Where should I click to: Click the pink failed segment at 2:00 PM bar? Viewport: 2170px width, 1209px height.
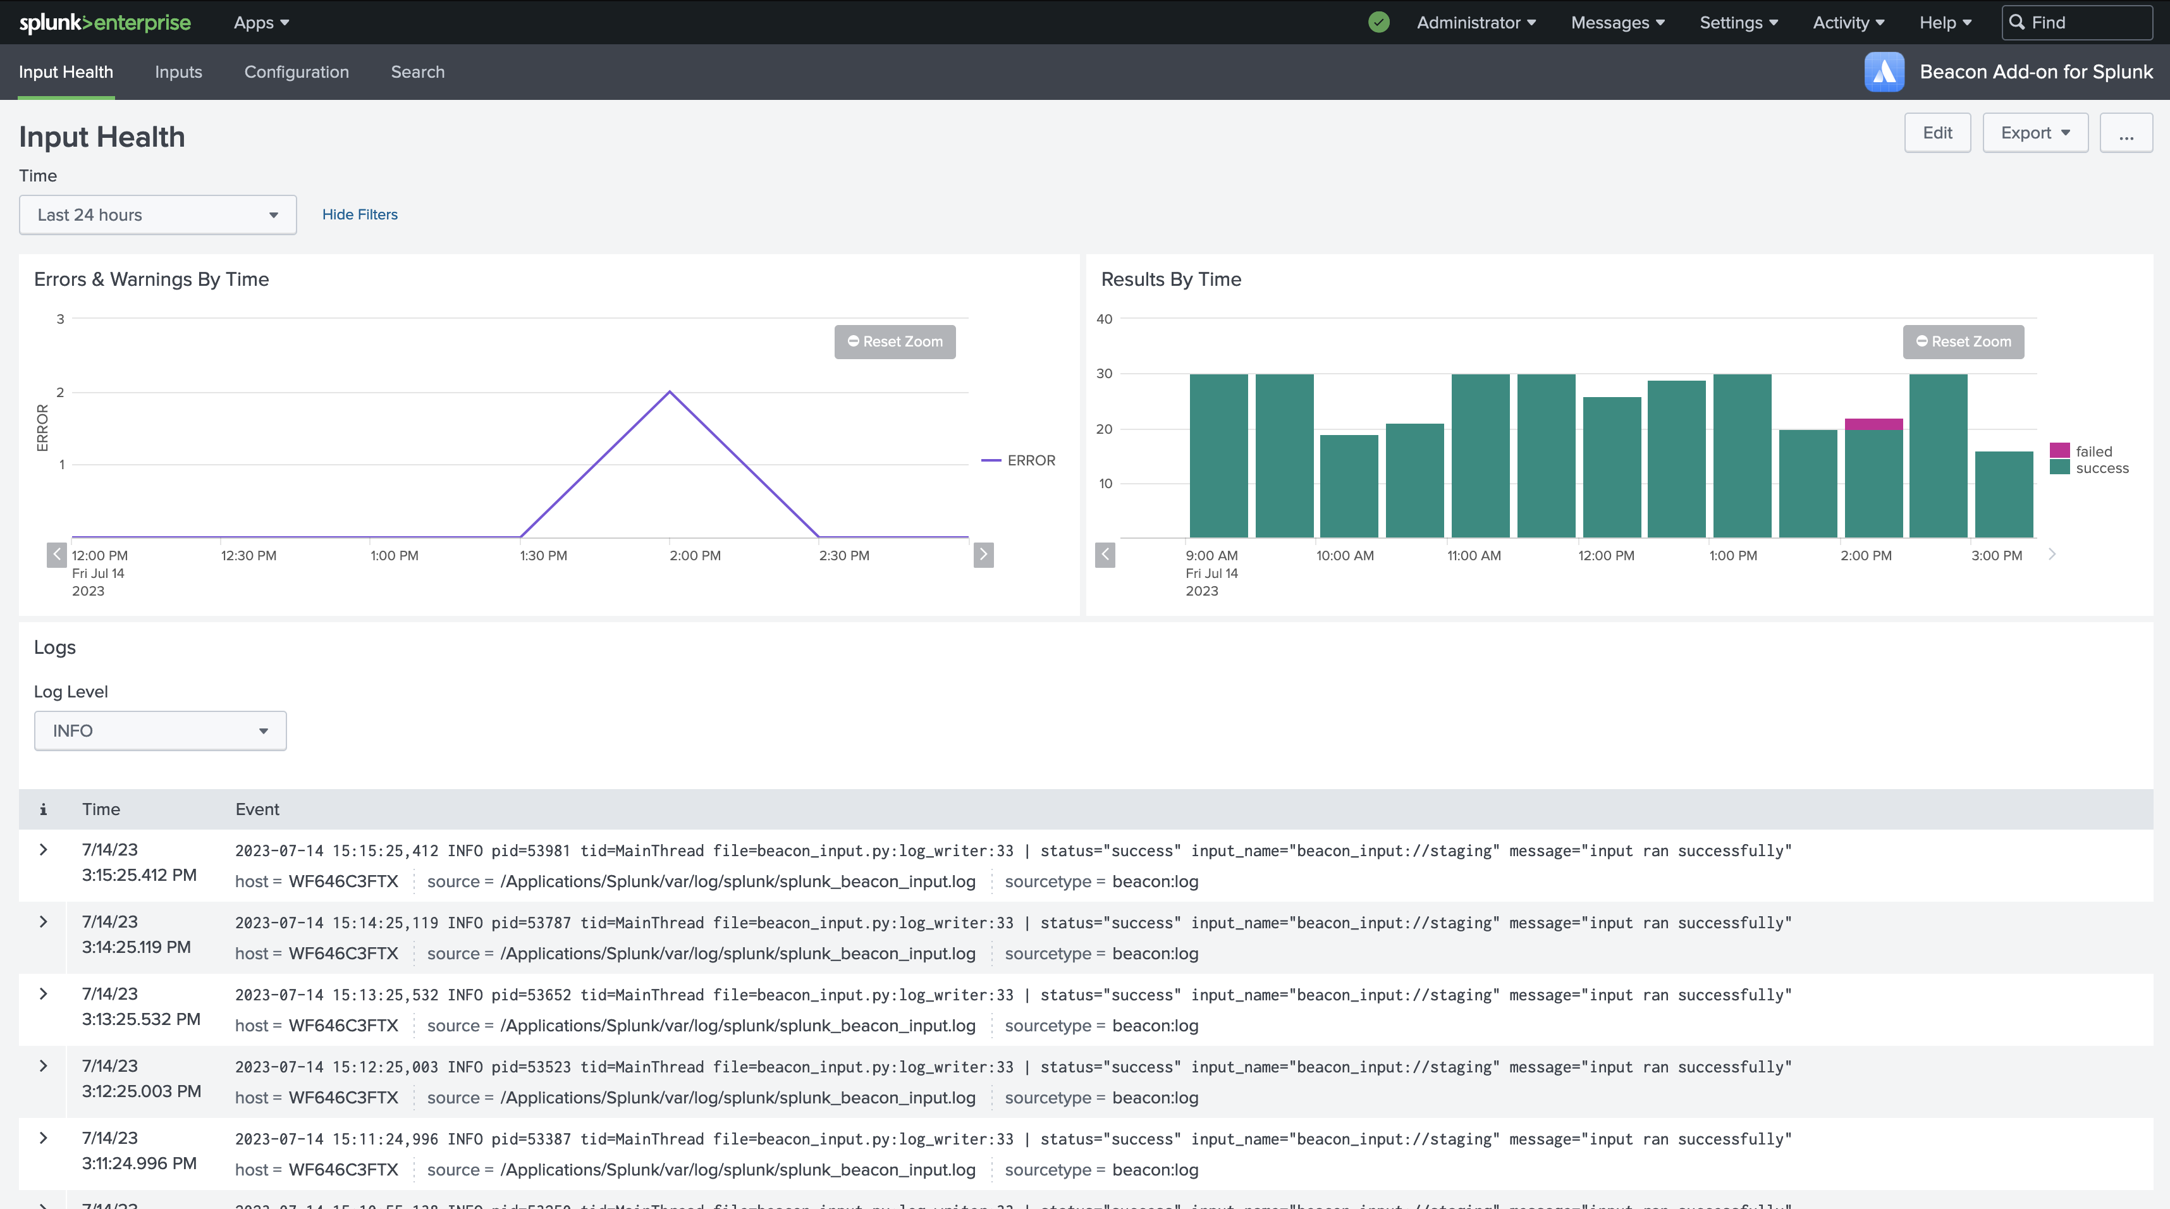[1873, 424]
